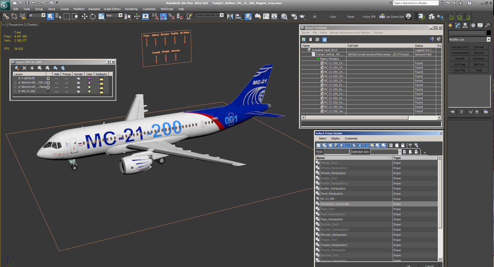Activate the Bind to Space Warp tool
Screen dimensions: 494x267
[x=23, y=16]
